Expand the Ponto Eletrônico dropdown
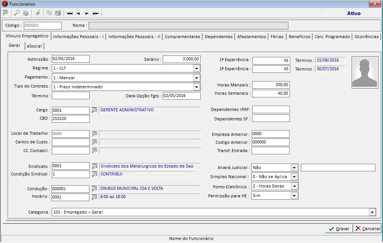The height and width of the screenshot is (243, 383). [295, 186]
